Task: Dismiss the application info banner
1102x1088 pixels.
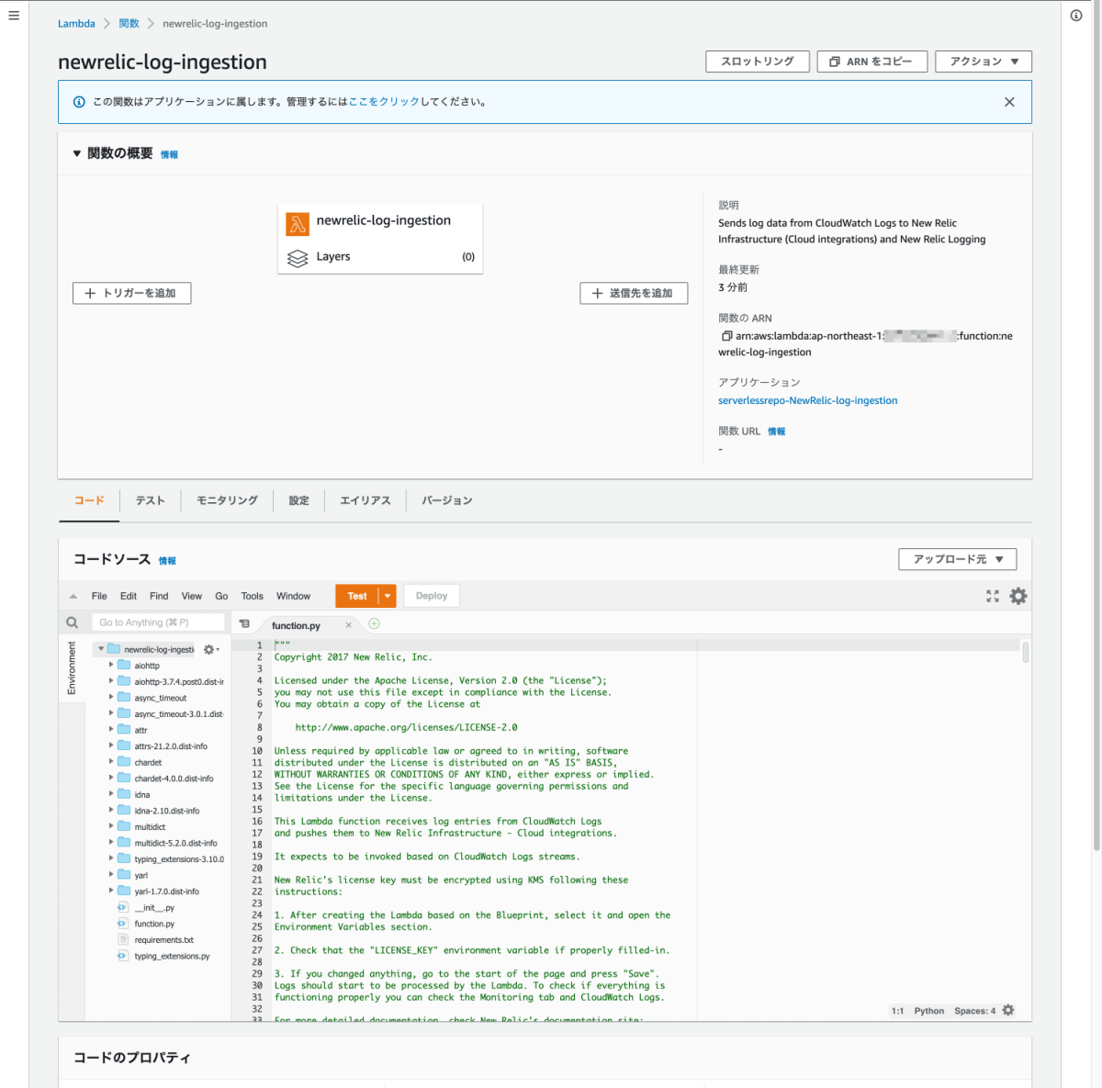Action: 1009,102
